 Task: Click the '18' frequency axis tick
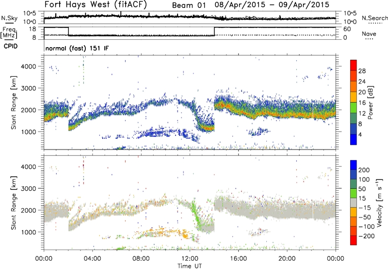click(x=32, y=29)
